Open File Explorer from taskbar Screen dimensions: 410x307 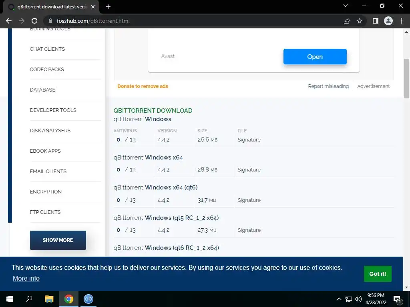[49, 299]
